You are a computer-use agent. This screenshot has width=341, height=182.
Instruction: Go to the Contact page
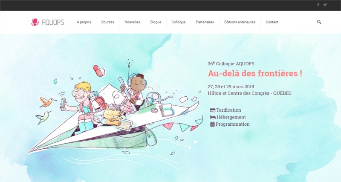pos(272,22)
